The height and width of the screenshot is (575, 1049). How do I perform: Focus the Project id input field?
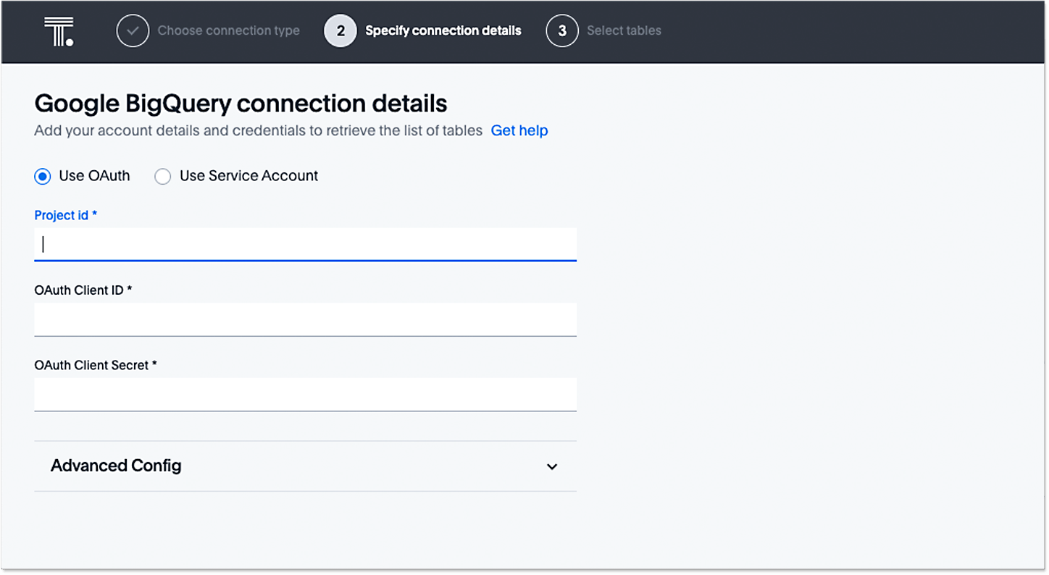coord(305,245)
